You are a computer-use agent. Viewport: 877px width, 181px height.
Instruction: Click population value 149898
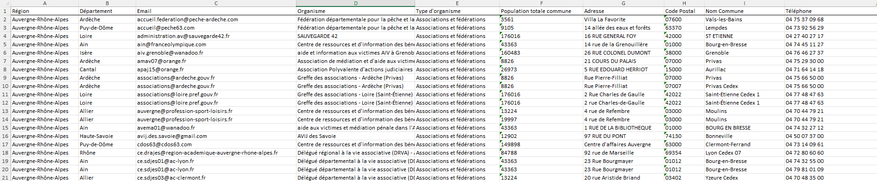(x=541, y=144)
